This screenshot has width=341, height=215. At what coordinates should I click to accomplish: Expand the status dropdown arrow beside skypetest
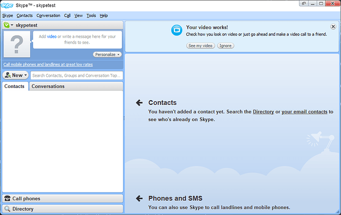tap(12, 25)
